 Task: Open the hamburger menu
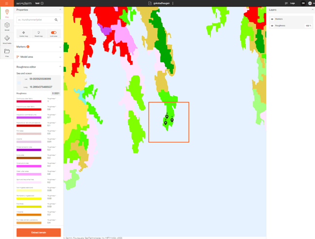coord(6,3)
